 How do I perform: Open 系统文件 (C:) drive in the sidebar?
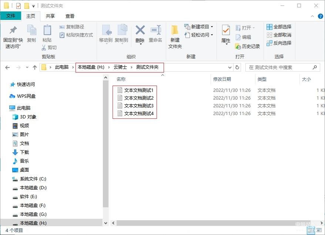tap(29, 179)
